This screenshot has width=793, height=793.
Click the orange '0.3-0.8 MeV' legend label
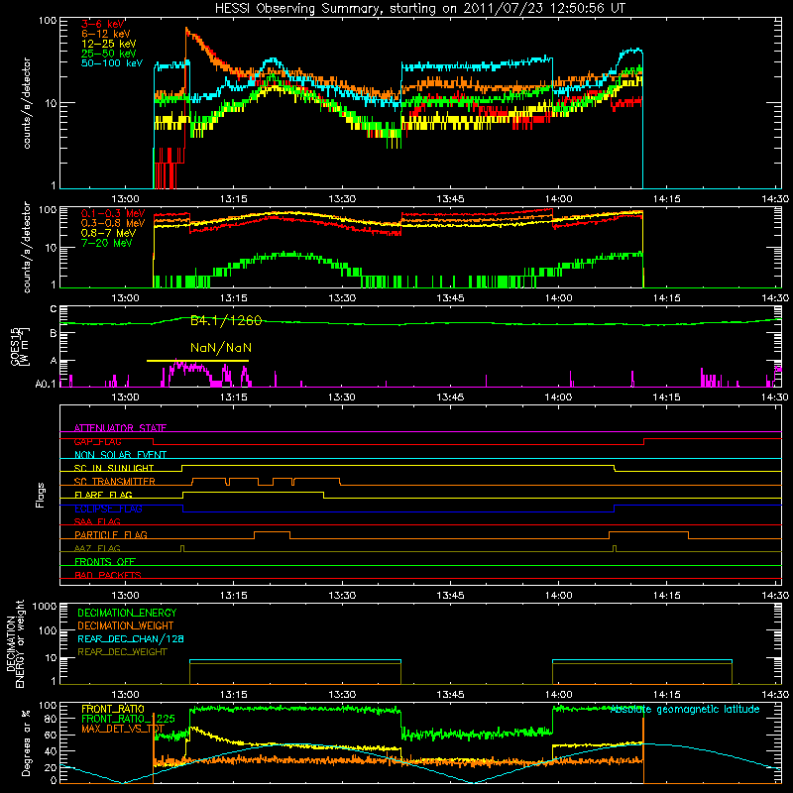(x=113, y=223)
